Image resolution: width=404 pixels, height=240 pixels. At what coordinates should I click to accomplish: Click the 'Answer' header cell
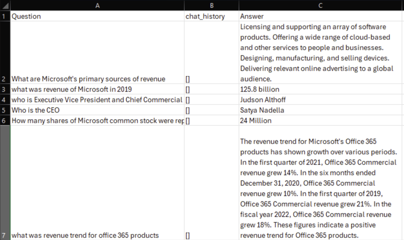point(320,16)
